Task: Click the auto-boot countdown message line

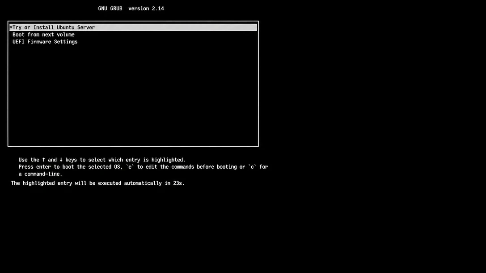Action: click(x=98, y=183)
